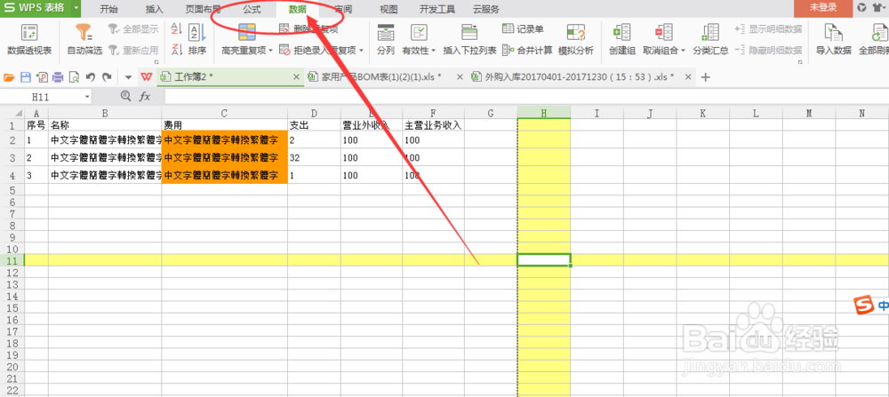889x397 pixels.
Task: Click the 高亮重复项 highlight duplicates icon
Action: [246, 33]
